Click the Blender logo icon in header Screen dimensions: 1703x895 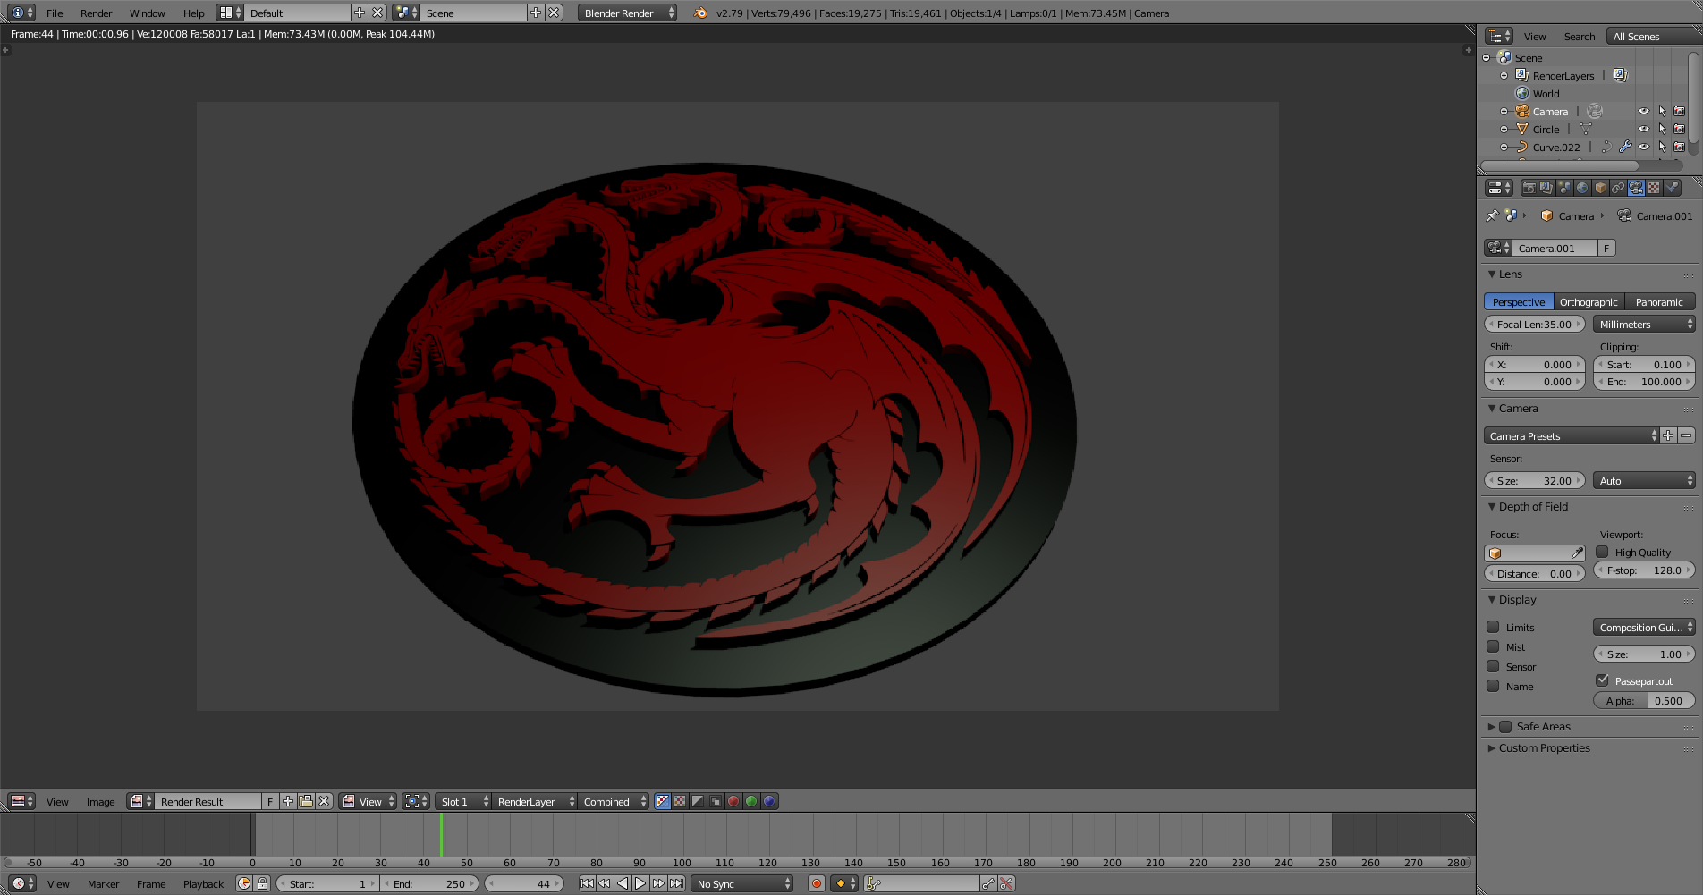[700, 13]
